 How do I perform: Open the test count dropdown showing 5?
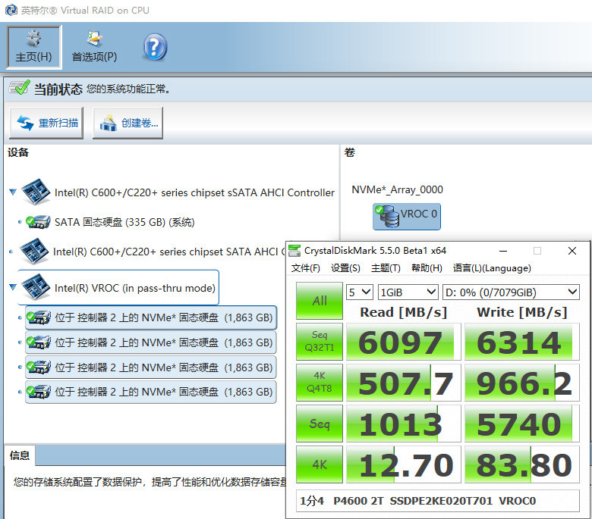tap(360, 292)
